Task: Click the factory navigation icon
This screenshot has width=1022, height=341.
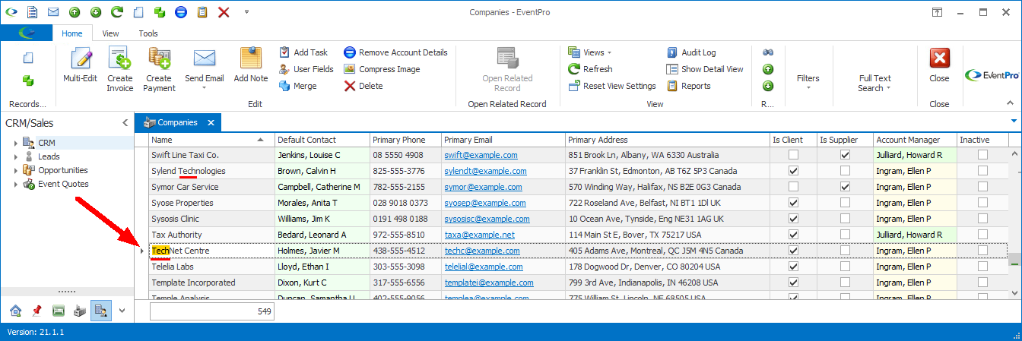Action: [x=79, y=310]
